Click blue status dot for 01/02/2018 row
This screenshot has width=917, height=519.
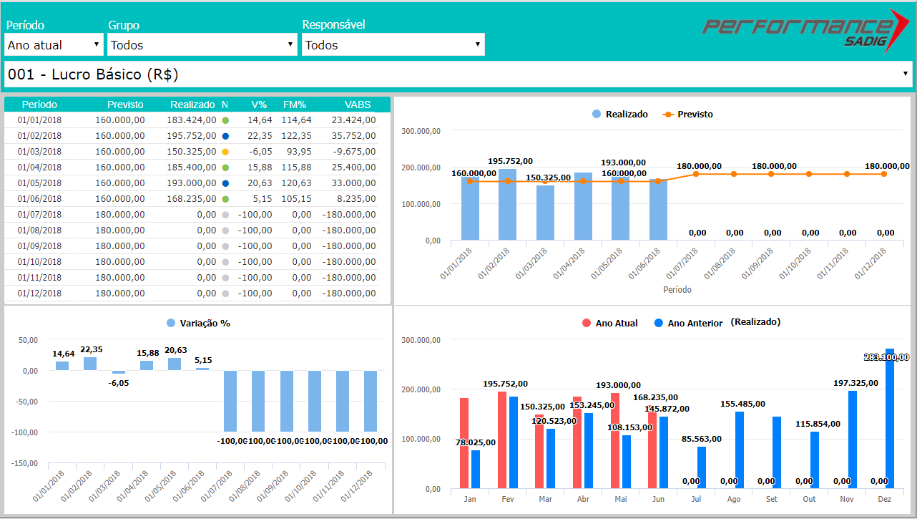pos(225,136)
